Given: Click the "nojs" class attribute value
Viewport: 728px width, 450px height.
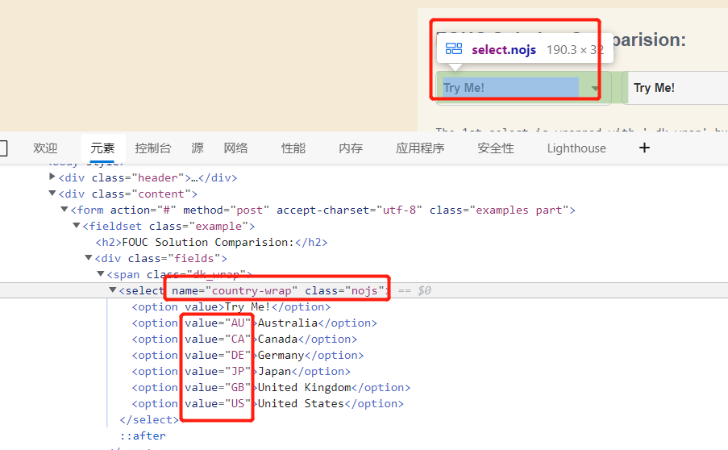Looking at the screenshot, I should (364, 290).
